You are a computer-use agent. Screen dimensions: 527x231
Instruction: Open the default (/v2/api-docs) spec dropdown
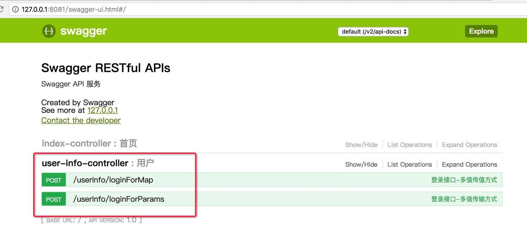373,31
